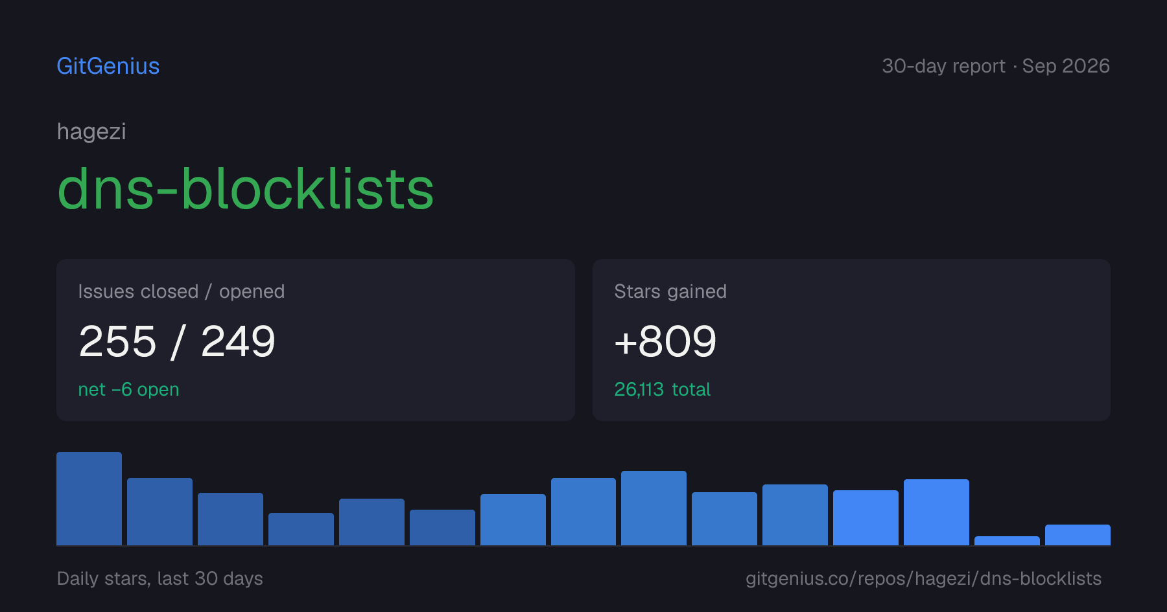Click the shortest bar near chart end
The image size is (1167, 612).
tap(1007, 541)
